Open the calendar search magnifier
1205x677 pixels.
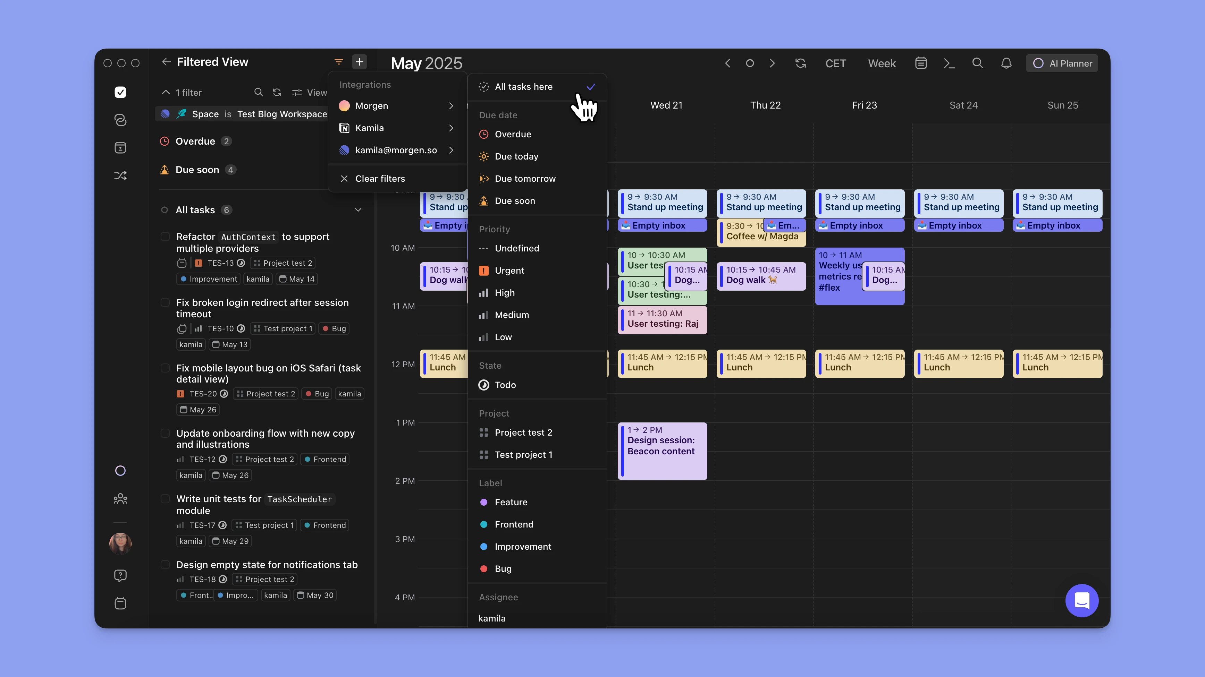(x=977, y=63)
